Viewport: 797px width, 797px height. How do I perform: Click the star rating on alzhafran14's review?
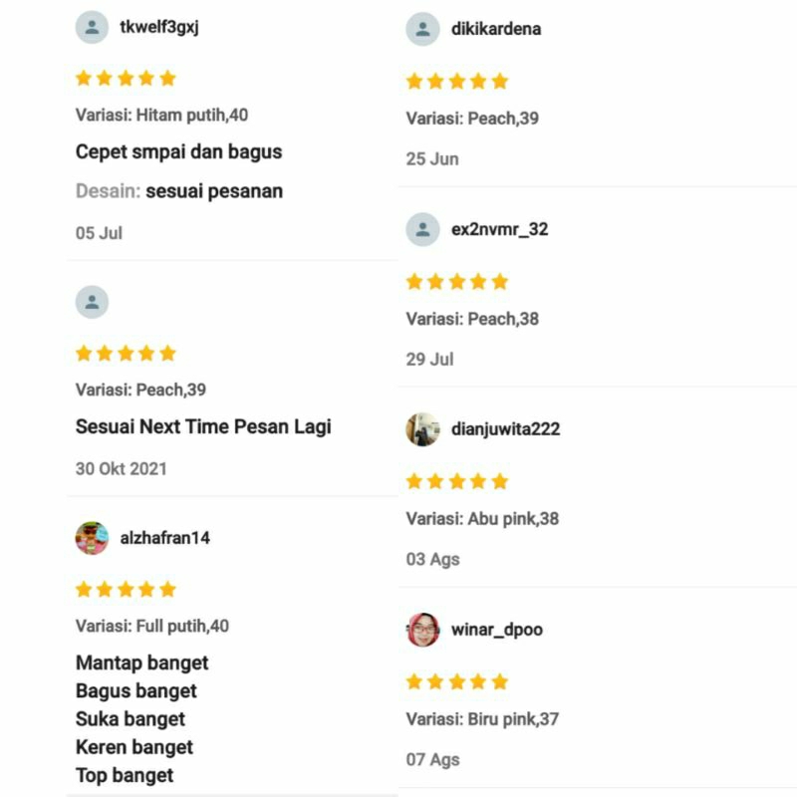click(x=126, y=589)
